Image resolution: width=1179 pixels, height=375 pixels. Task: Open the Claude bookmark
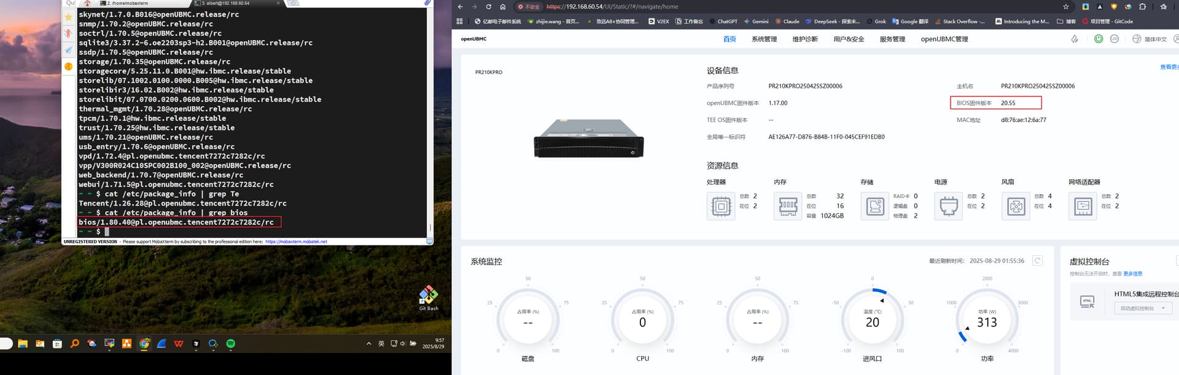point(787,21)
